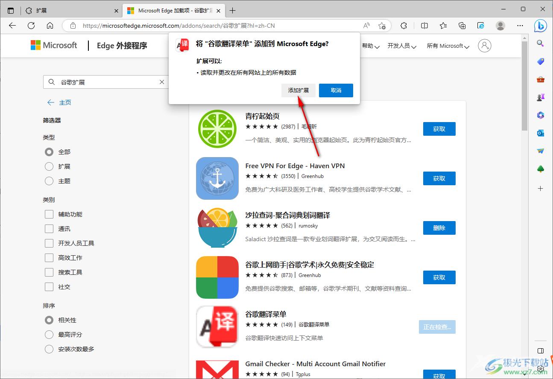Open the split screen icon

point(424,26)
